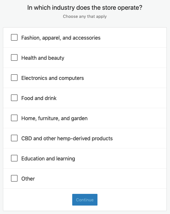This screenshot has height=214, width=170.
Task: Click the blue Continue button
Action: 85,200
